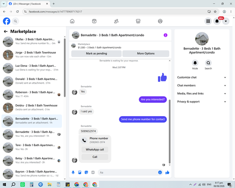Expand Media, files and links section
Screen dimensions: 235x188
pyautogui.click(x=202, y=94)
